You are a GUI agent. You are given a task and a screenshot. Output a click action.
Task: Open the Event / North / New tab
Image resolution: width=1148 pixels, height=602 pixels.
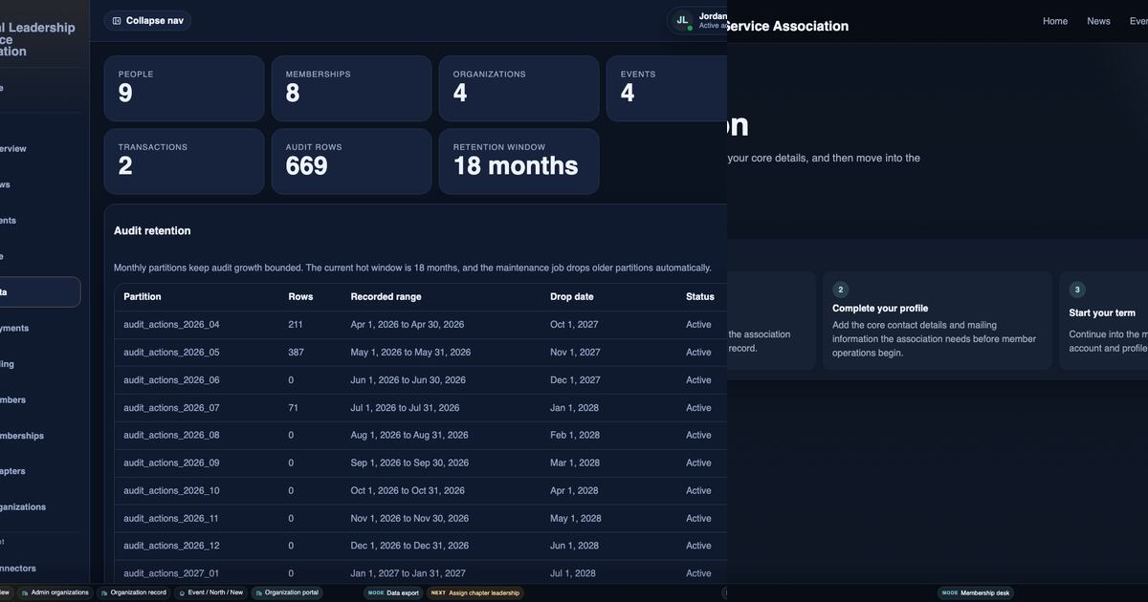coord(210,592)
